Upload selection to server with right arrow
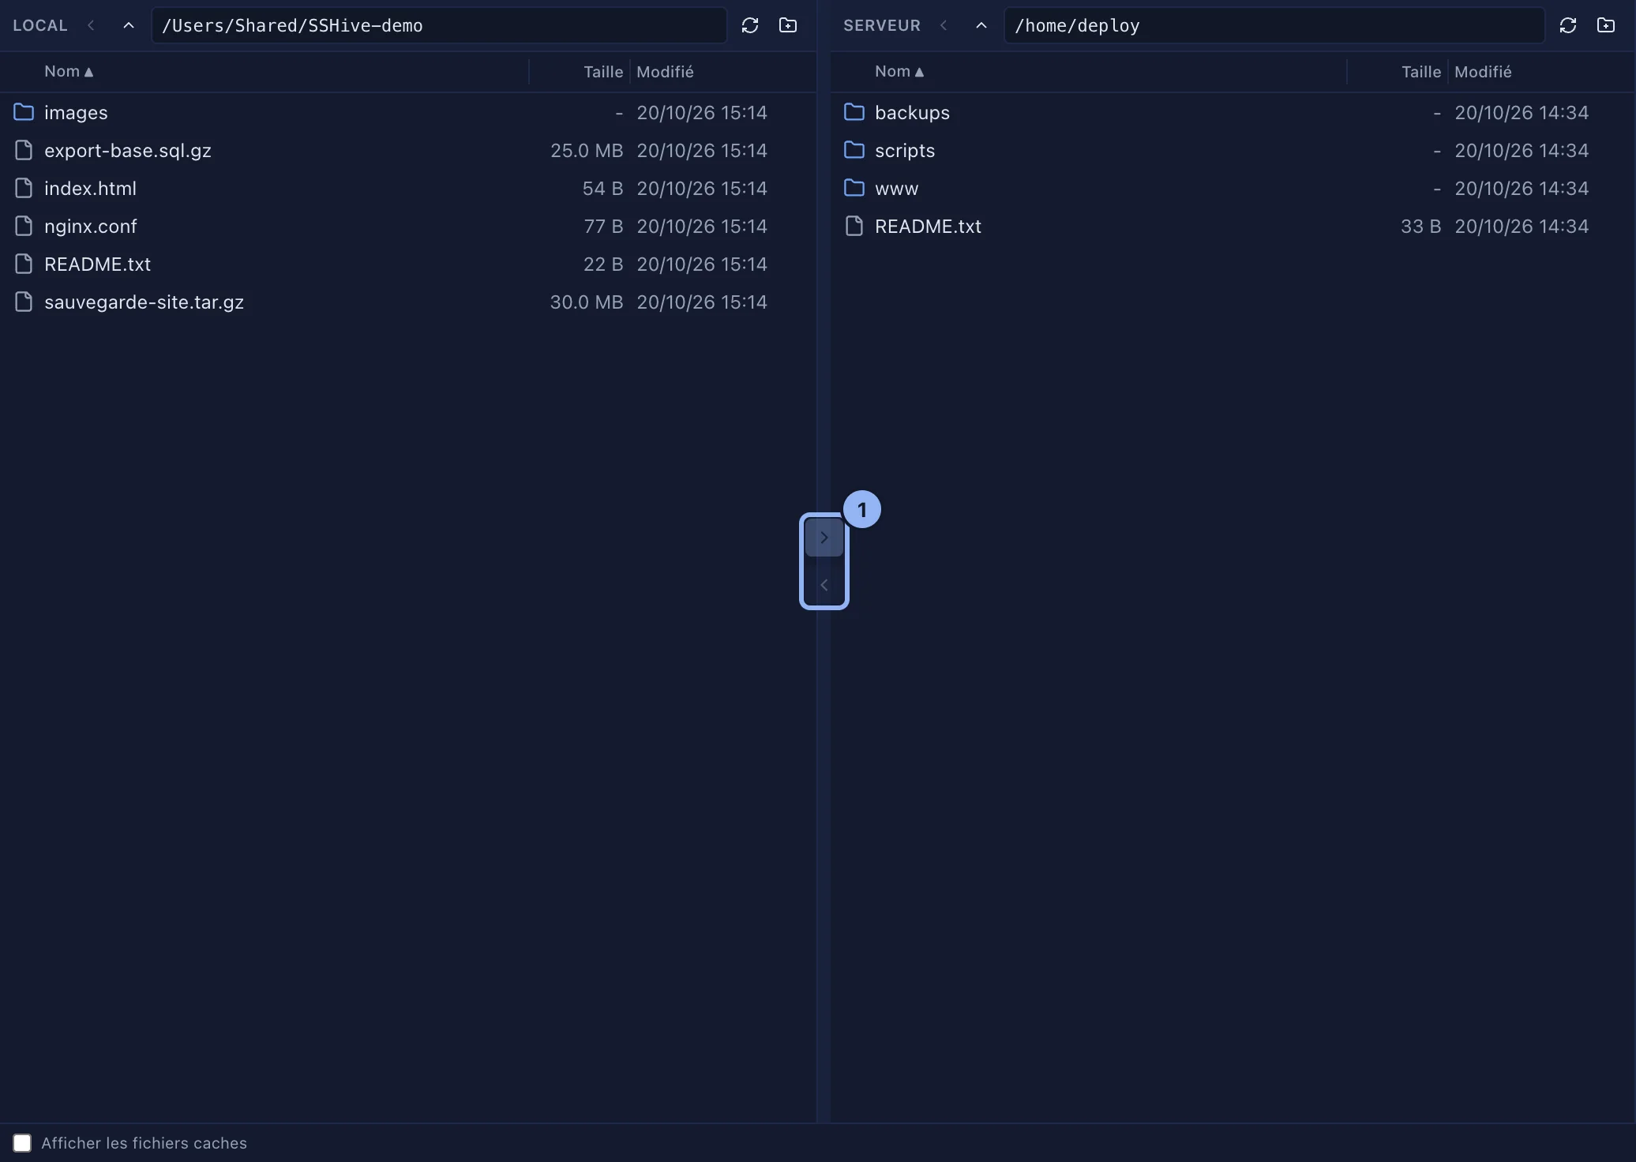The height and width of the screenshot is (1162, 1636). [824, 538]
